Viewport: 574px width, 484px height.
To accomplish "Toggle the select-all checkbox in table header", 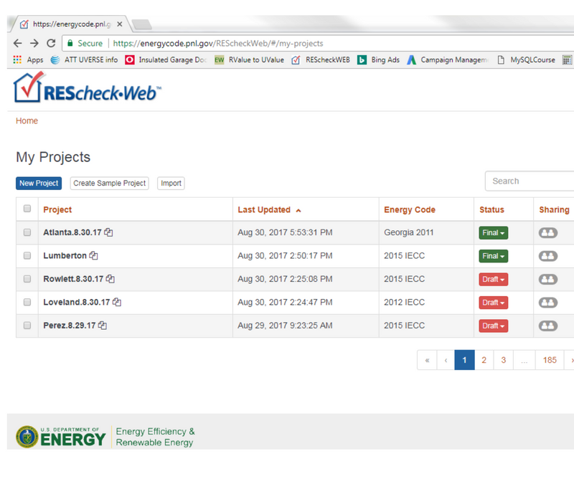I will coord(27,209).
